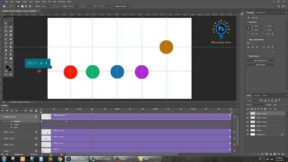Collapse the Transform section
The height and width of the screenshot is (162, 288).
pyautogui.click(x=247, y=22)
